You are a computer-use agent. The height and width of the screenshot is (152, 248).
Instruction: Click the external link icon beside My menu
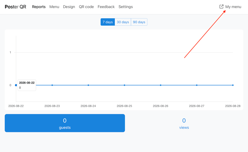pyautogui.click(x=221, y=7)
